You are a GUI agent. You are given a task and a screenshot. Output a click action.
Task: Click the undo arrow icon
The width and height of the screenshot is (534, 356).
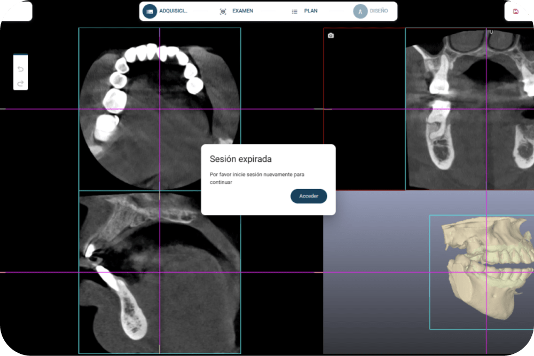tap(20, 69)
